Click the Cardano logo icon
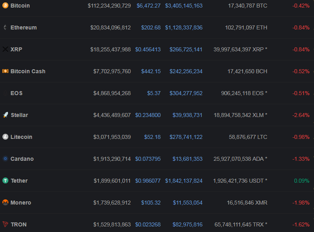 click(5, 159)
